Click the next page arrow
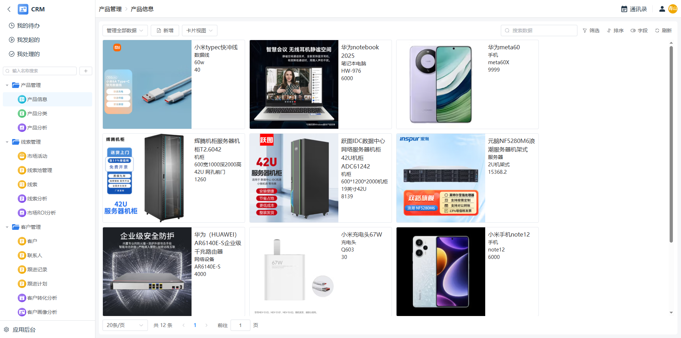Screen dimensions: 681x338 pos(206,325)
